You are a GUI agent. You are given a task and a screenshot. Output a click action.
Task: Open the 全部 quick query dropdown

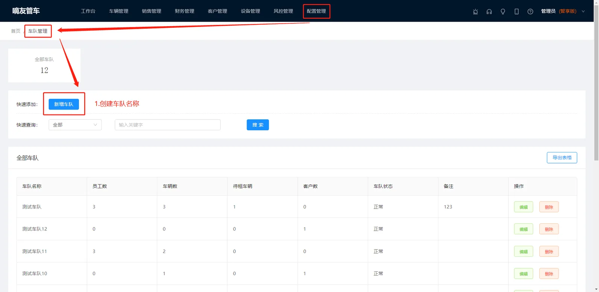pos(75,125)
